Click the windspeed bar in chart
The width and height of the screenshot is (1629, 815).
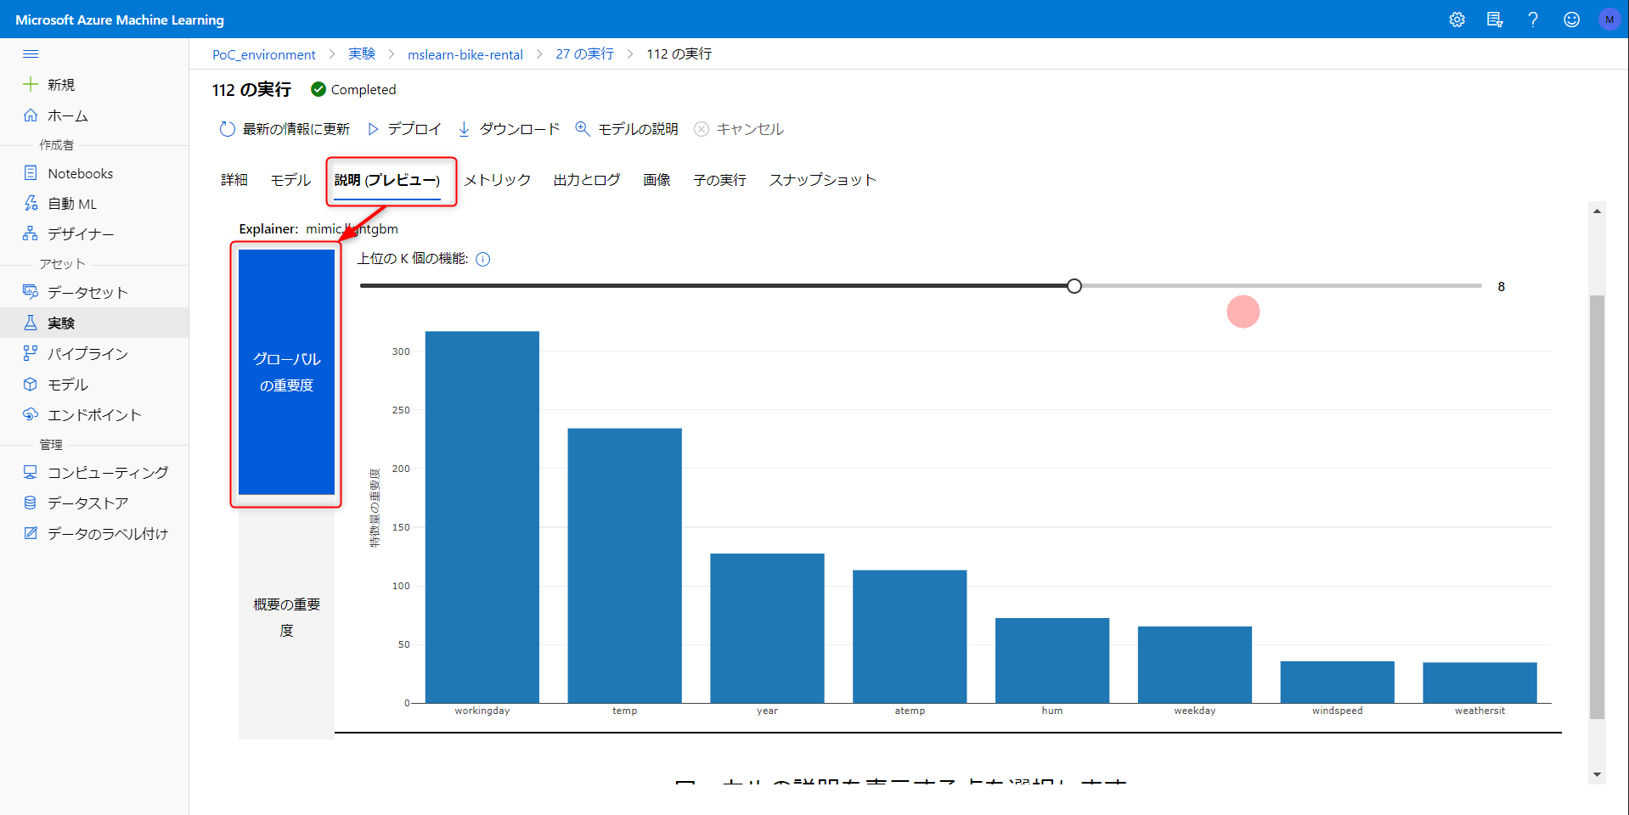[1338, 682]
